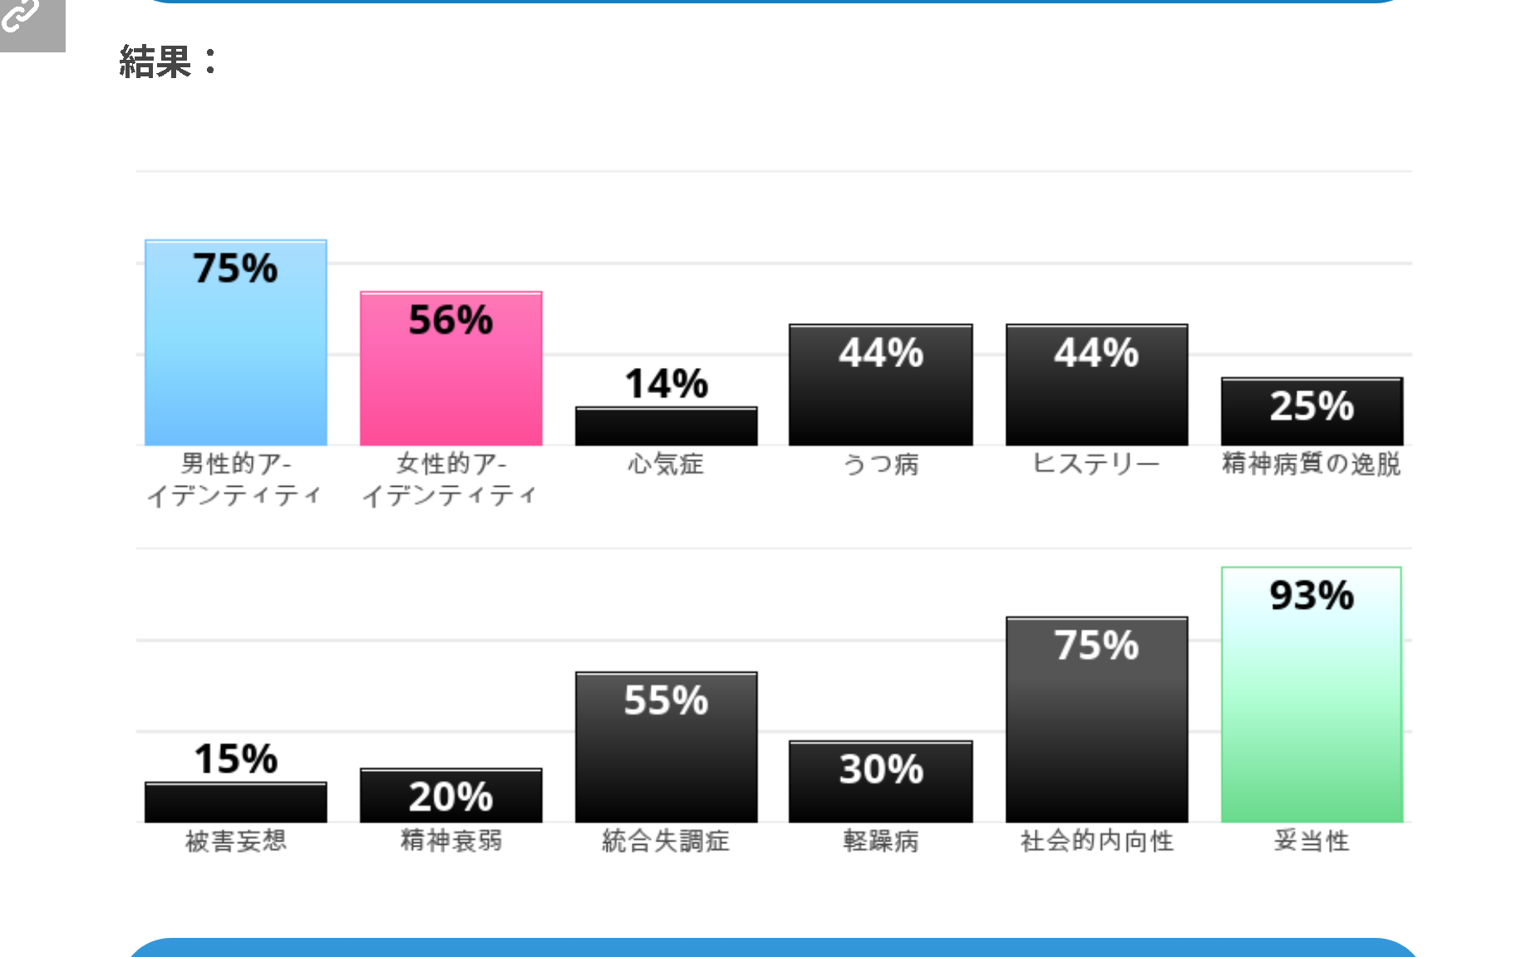
Task: Select the 心気症 14% bar
Action: coord(666,426)
